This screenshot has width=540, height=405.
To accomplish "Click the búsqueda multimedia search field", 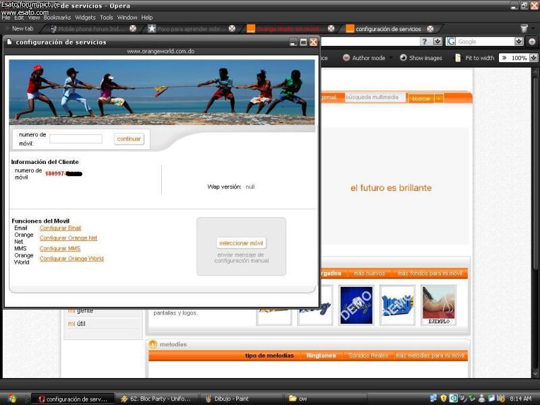I will 375,97.
